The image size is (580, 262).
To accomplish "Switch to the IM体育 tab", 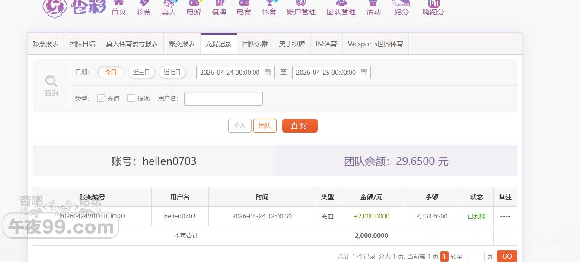I will click(x=326, y=44).
